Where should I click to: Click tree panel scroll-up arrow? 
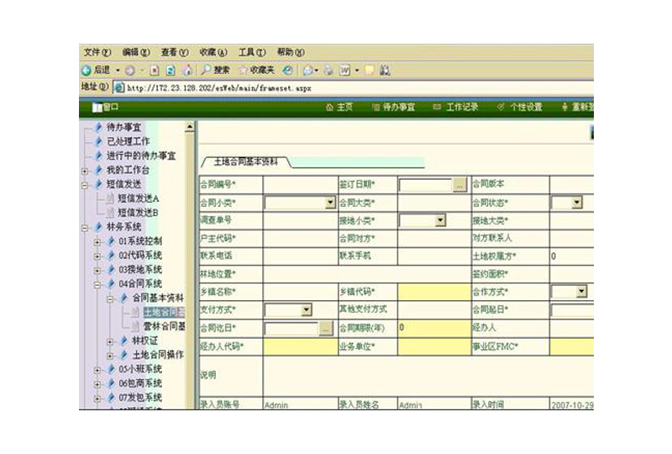coord(190,127)
